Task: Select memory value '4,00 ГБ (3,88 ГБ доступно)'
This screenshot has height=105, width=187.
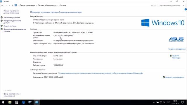Action: click(x=63, y=36)
